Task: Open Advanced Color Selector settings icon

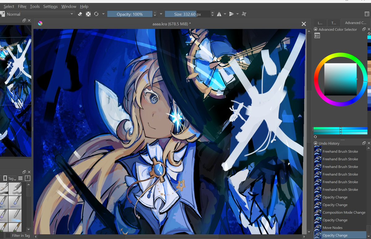Action: (x=317, y=36)
